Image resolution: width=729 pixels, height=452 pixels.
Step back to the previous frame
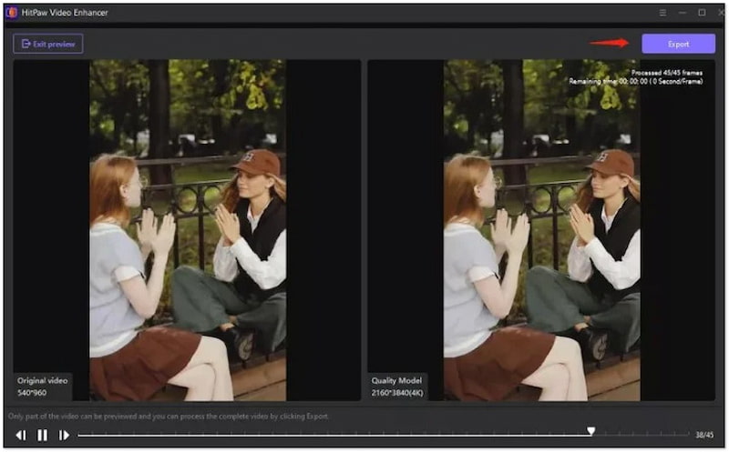point(20,436)
